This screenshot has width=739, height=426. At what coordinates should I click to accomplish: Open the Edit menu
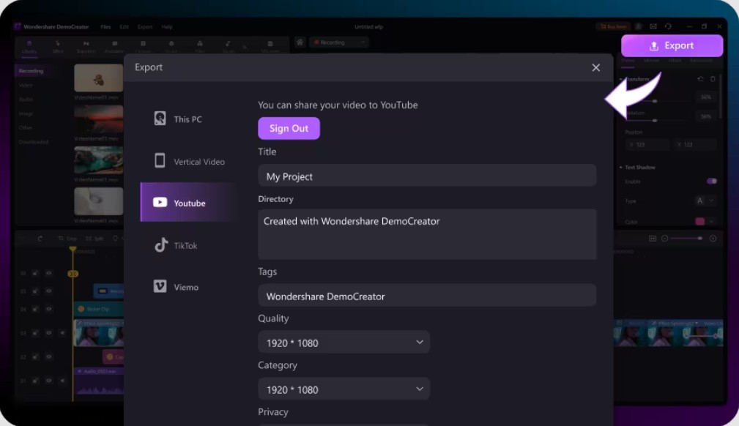(124, 27)
